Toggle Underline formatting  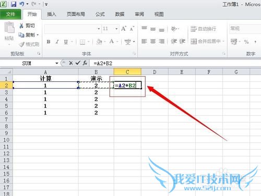pyautogui.click(x=66, y=42)
